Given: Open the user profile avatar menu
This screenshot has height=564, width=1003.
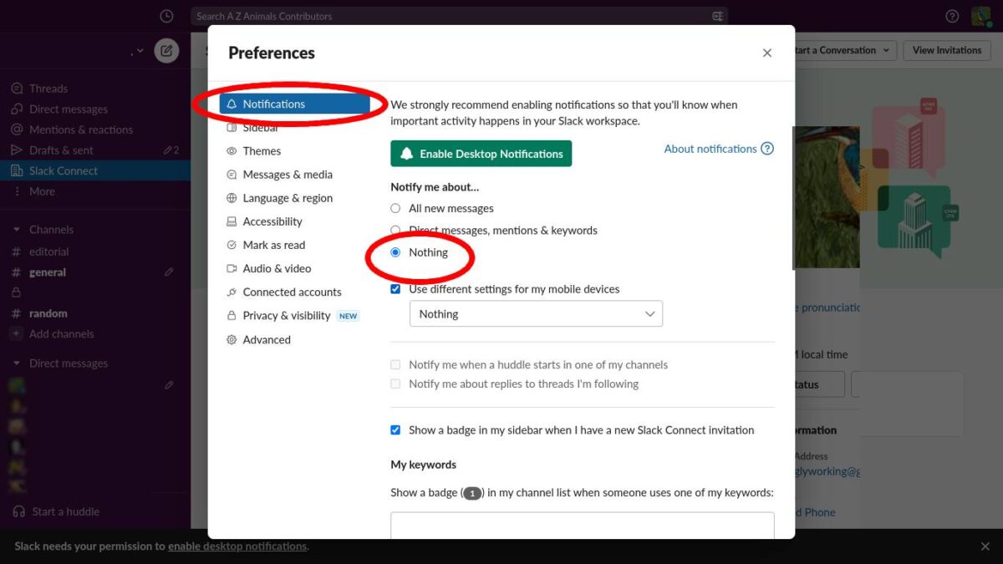Looking at the screenshot, I should [981, 16].
